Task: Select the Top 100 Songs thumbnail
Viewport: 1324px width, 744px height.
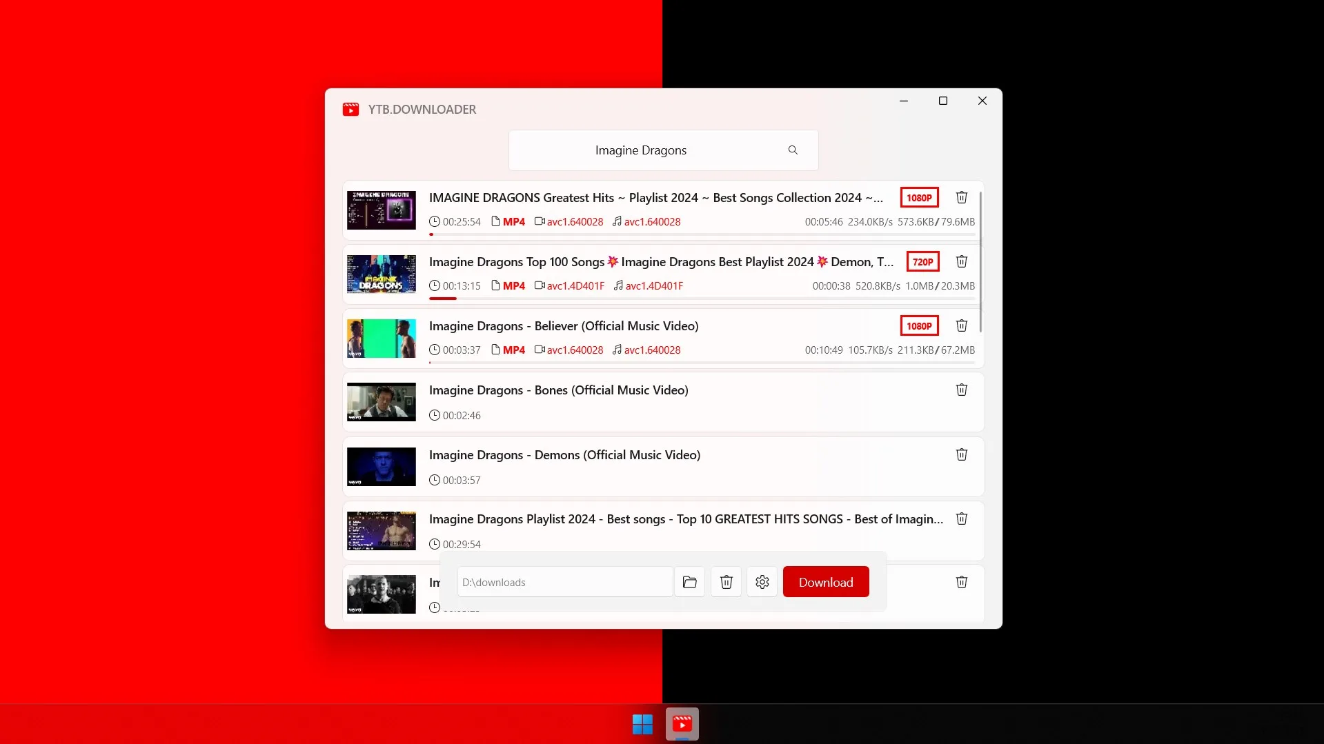Action: [x=381, y=274]
